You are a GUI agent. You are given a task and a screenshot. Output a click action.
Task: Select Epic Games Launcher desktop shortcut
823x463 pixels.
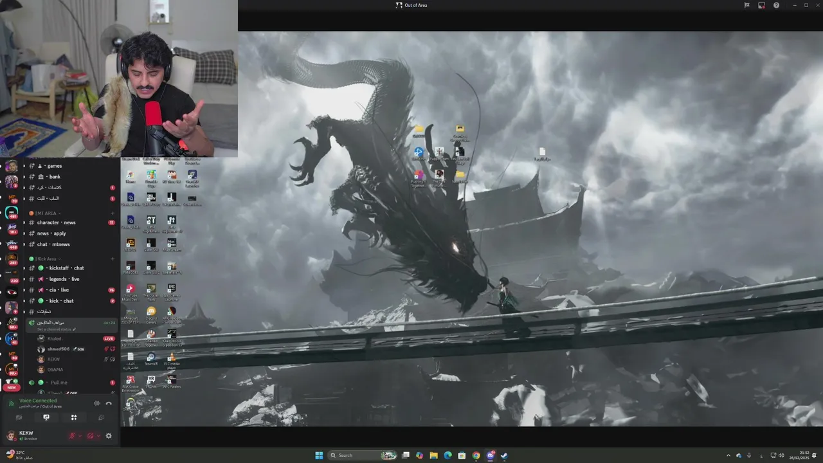172,291
